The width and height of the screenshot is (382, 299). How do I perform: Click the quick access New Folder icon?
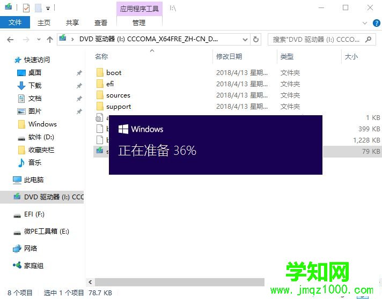[38, 8]
